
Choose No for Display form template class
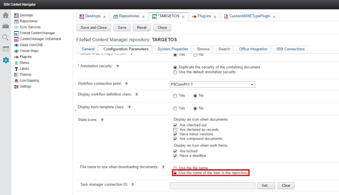click(x=195, y=109)
